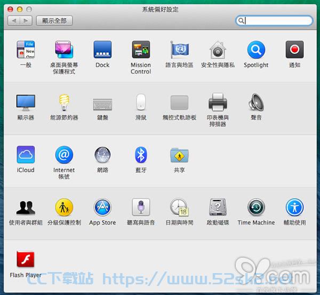
Task: Open Security & Privacy (安全性與隱私) pane
Action: click(x=218, y=50)
